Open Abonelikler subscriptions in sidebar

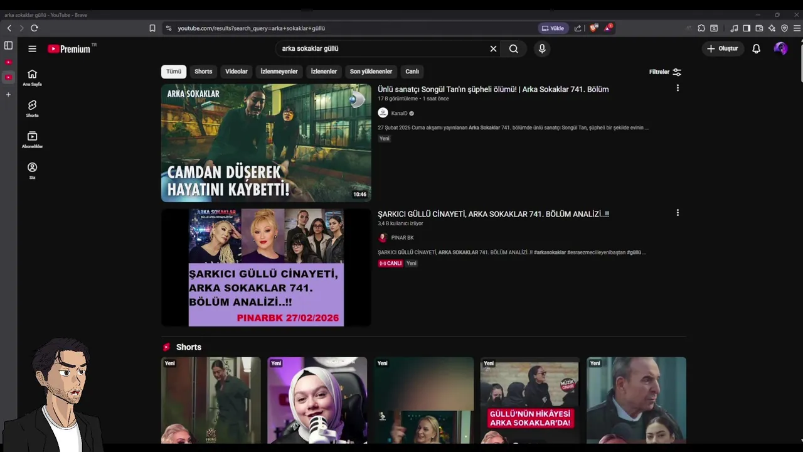[32, 139]
